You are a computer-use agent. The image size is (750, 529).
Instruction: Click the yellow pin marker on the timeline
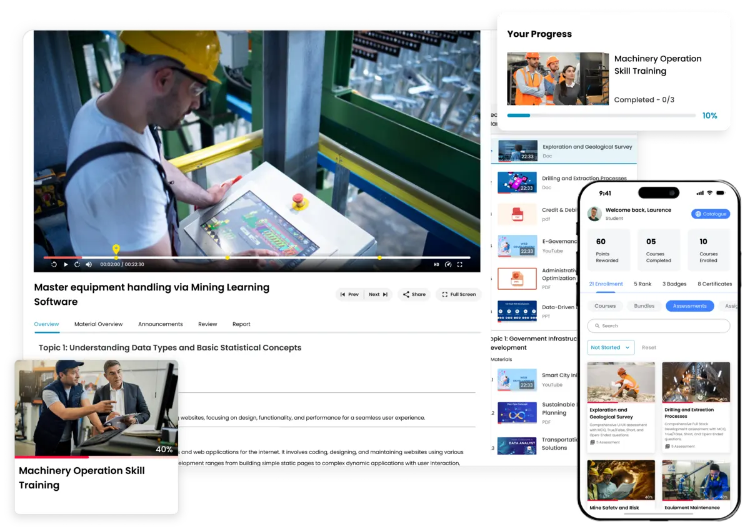[116, 250]
